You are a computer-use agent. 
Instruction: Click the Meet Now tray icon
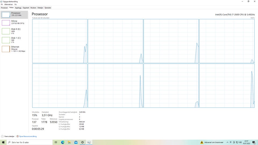(x=234, y=142)
